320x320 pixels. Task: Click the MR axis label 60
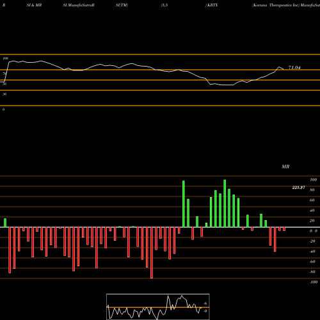pos(312,200)
